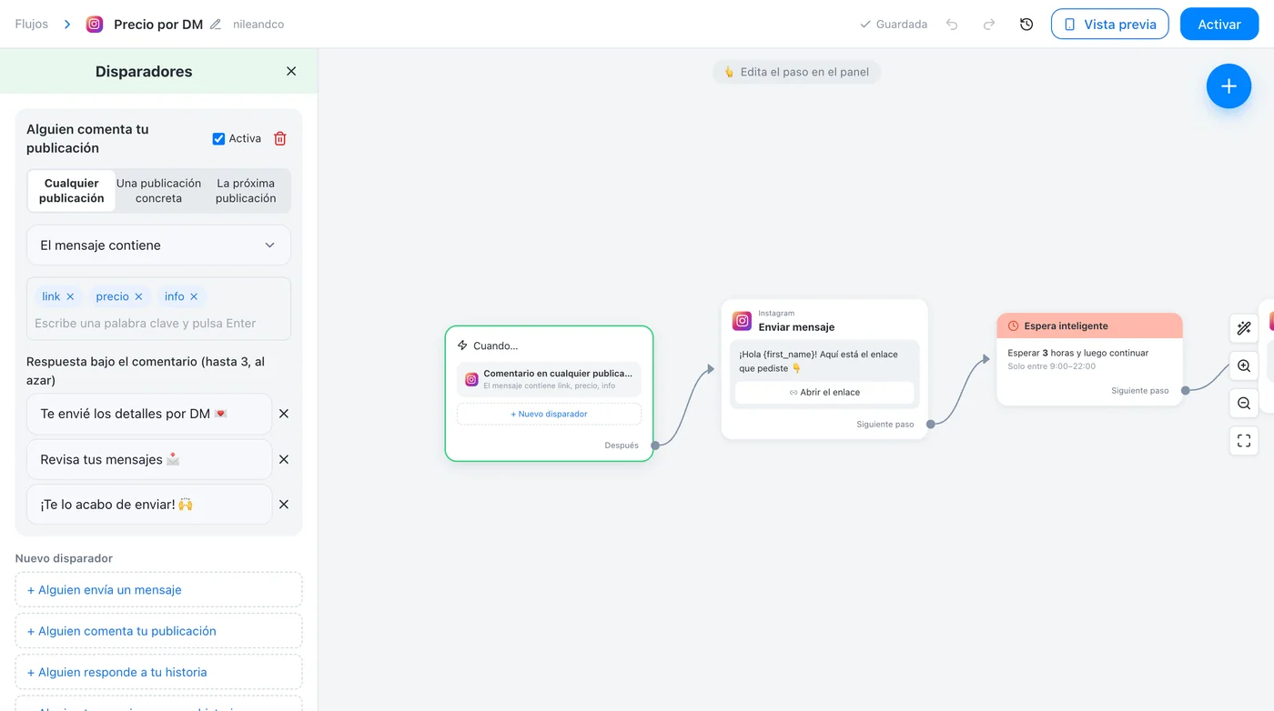Edit reply field 'Revisa tus mensajes'

149,459
